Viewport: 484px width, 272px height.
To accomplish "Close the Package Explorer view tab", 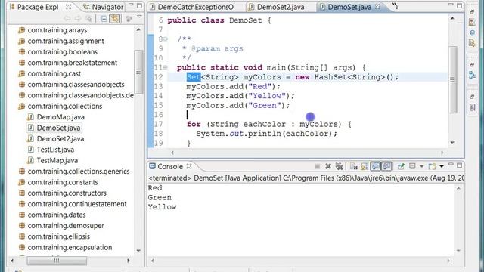I will (x=68, y=7).
